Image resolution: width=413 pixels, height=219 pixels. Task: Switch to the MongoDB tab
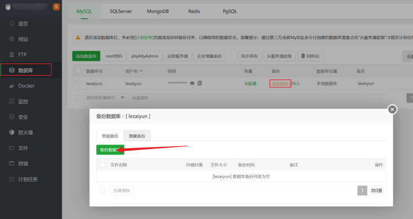(x=158, y=12)
